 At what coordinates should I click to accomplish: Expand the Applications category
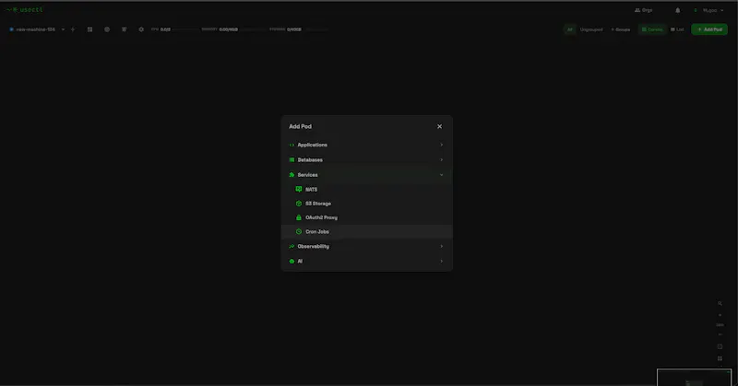click(366, 145)
